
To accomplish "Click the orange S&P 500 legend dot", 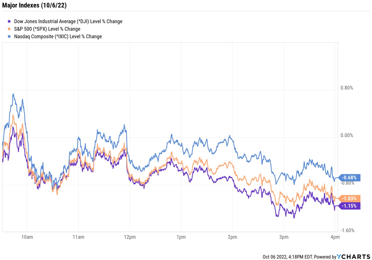I will 9,29.
